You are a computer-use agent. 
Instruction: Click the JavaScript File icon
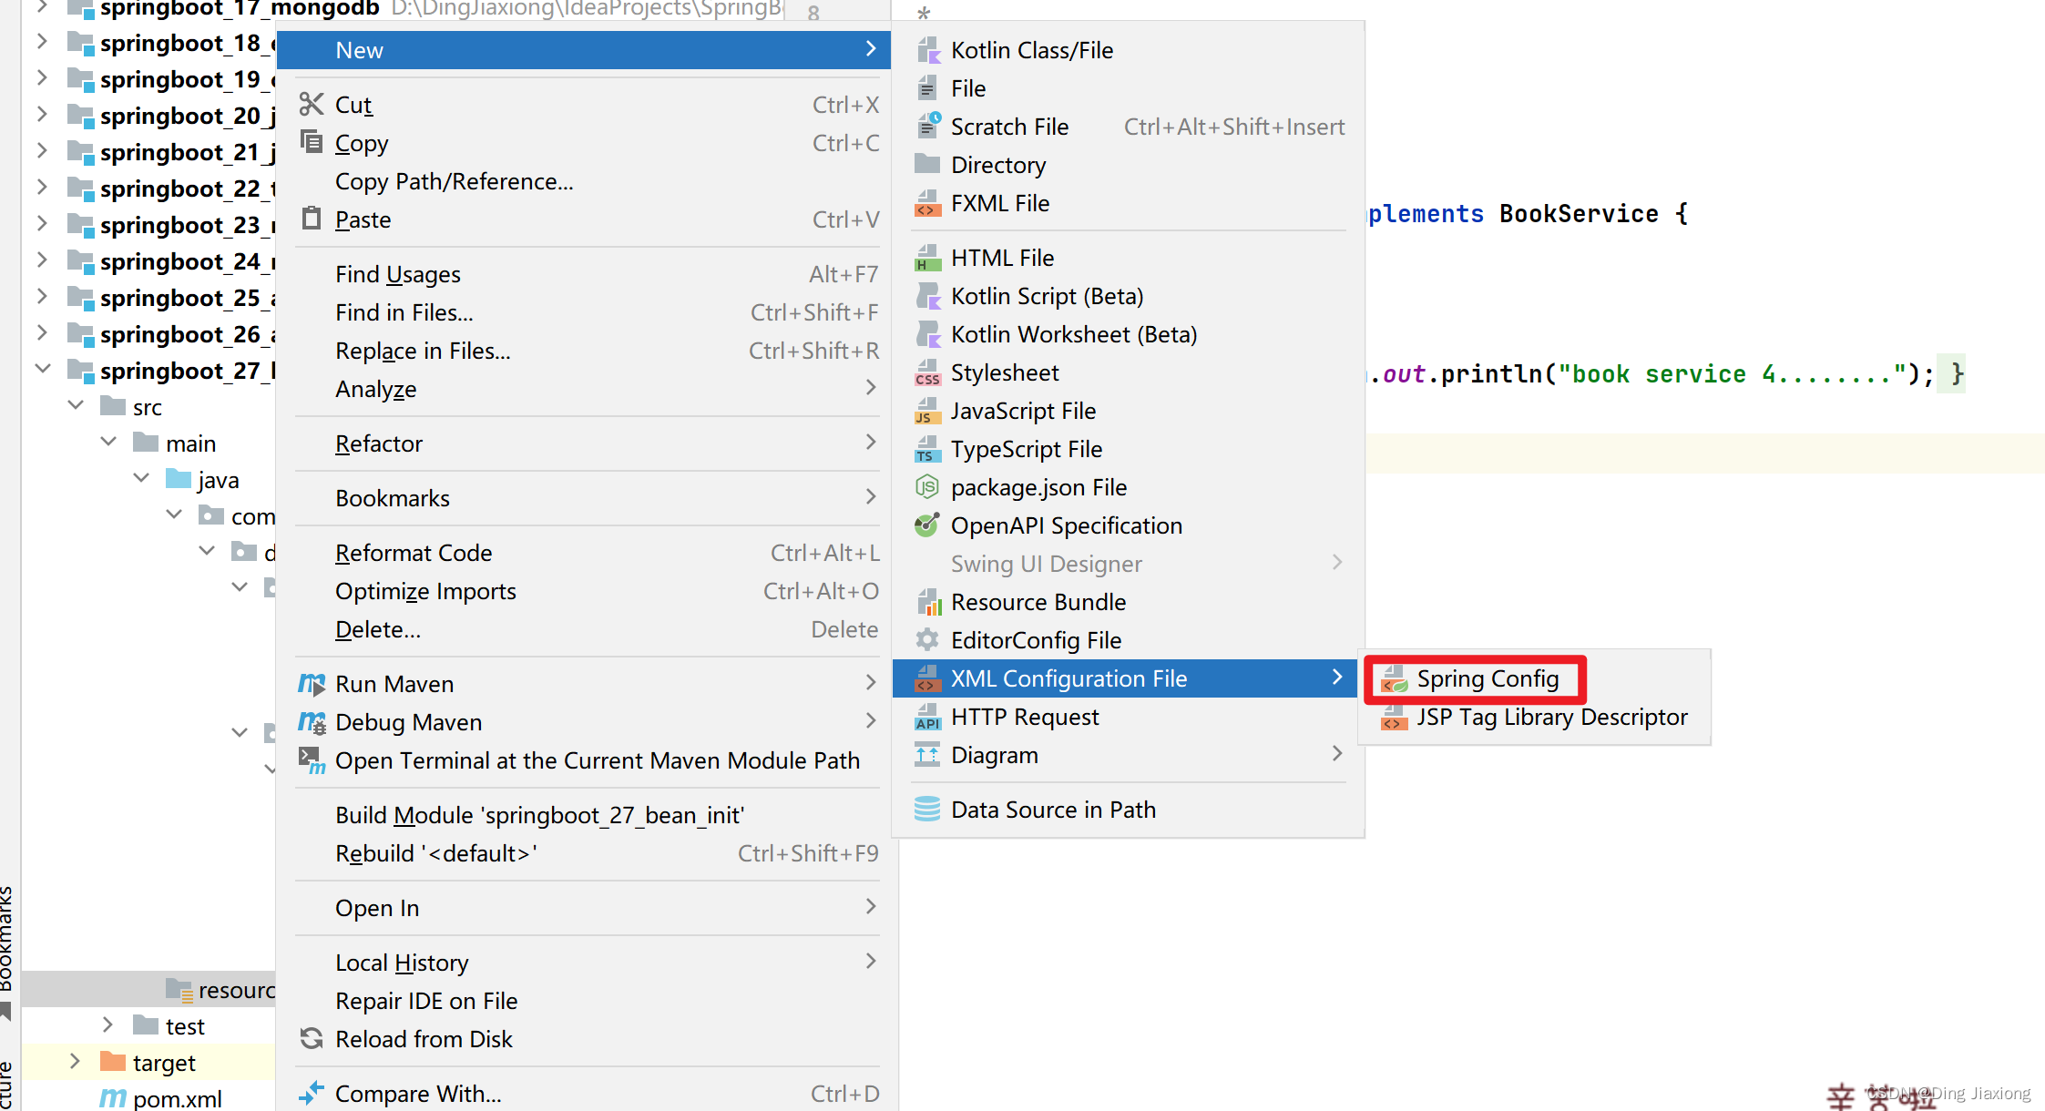pos(927,411)
